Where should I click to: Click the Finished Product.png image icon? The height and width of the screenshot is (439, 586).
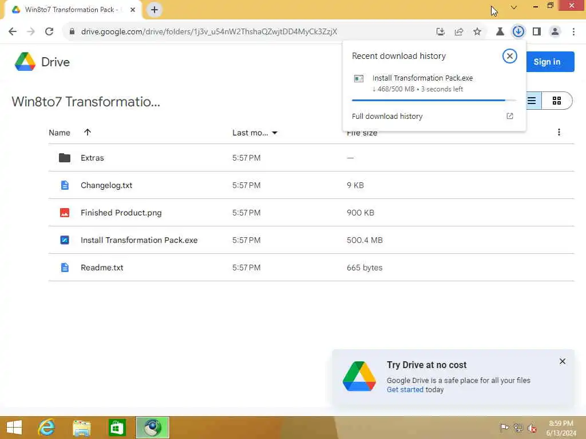tap(65, 213)
